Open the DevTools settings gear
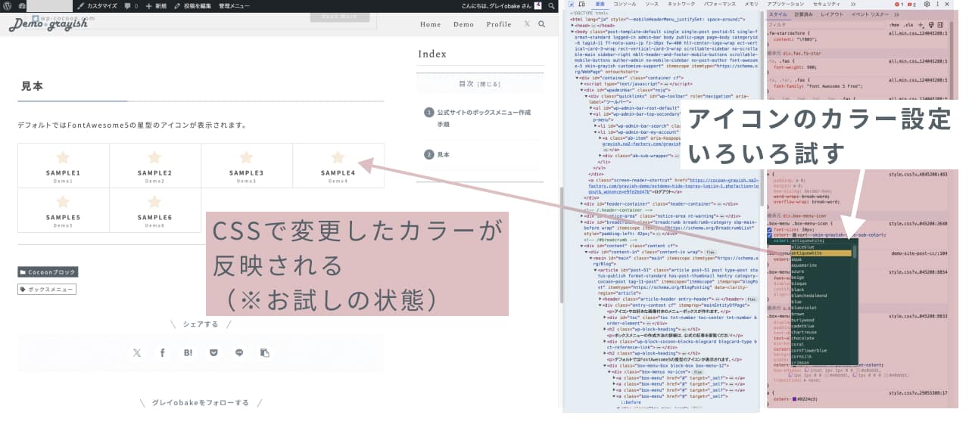 click(x=927, y=4)
